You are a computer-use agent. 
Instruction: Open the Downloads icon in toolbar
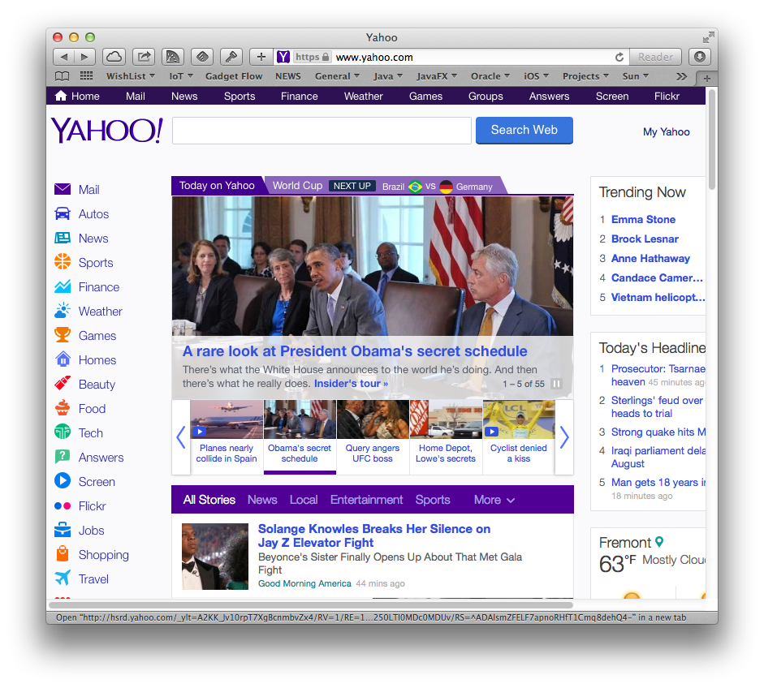point(700,57)
